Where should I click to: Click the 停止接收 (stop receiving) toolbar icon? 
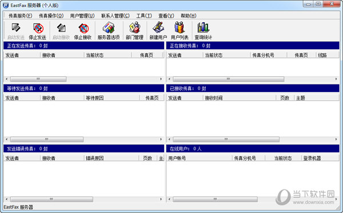pos(83,31)
